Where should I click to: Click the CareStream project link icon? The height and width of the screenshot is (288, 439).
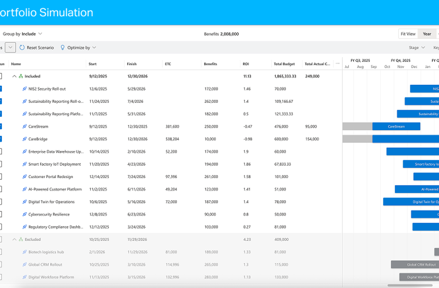tap(25, 126)
